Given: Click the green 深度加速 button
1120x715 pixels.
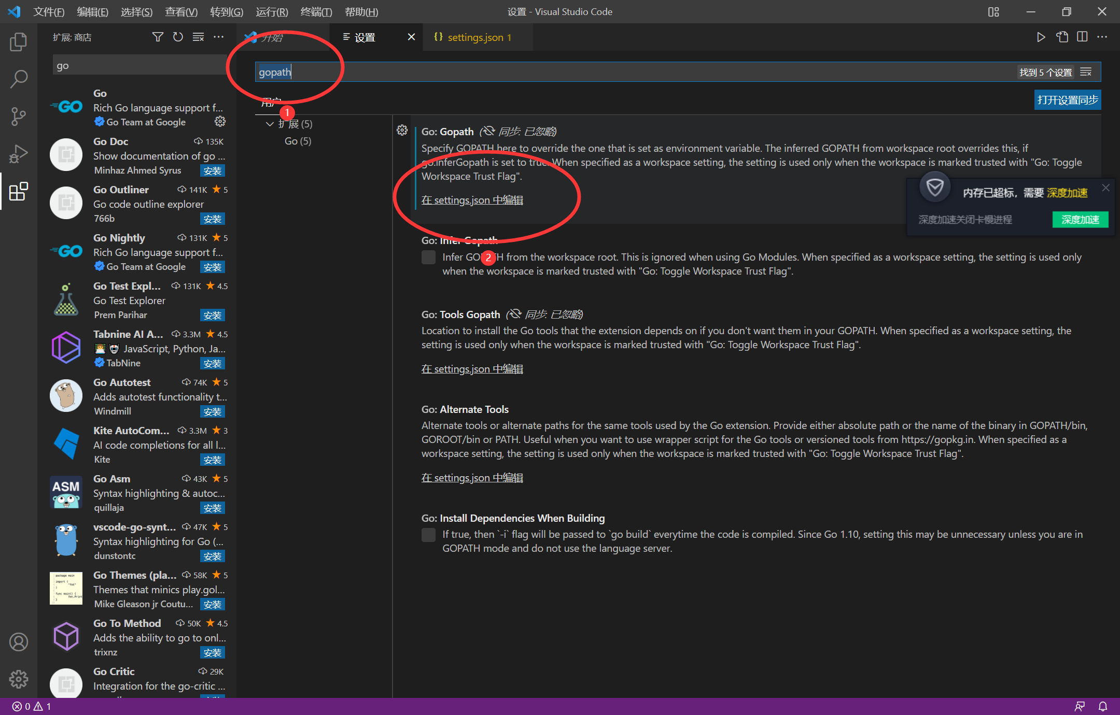Looking at the screenshot, I should 1080,220.
